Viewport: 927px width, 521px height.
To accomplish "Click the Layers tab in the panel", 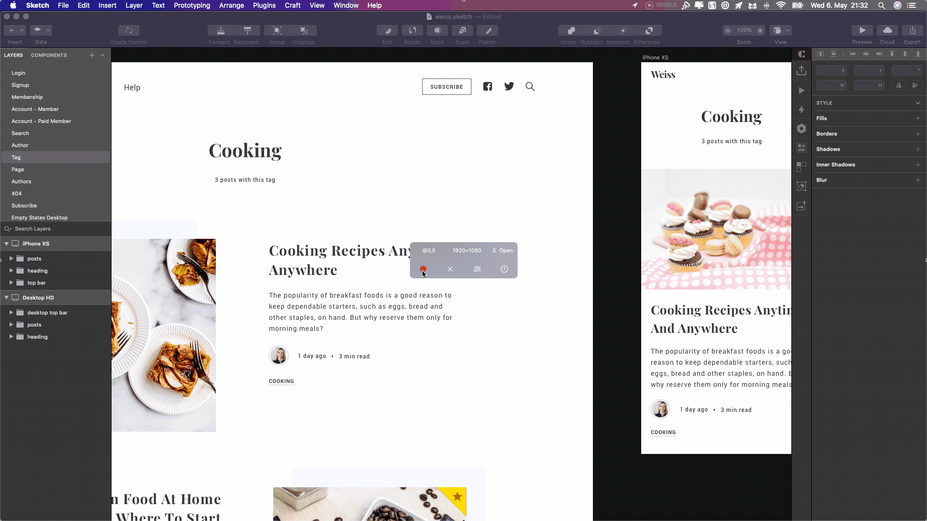I will coord(14,55).
